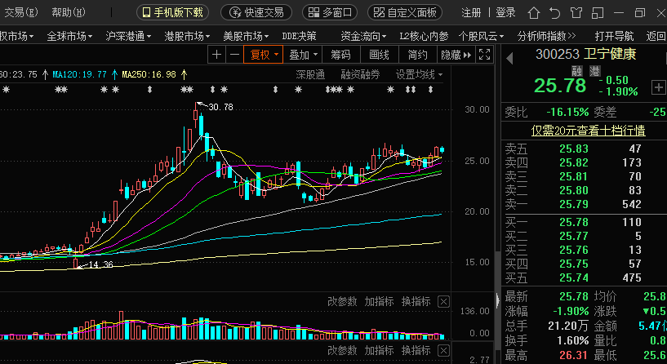Screen dimensions: 667x364
Task: Open the 帮助(H) menu
Action: 69,13
